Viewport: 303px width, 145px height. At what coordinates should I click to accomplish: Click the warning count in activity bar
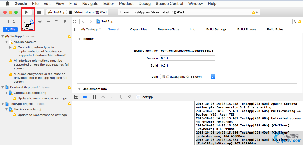point(255,12)
